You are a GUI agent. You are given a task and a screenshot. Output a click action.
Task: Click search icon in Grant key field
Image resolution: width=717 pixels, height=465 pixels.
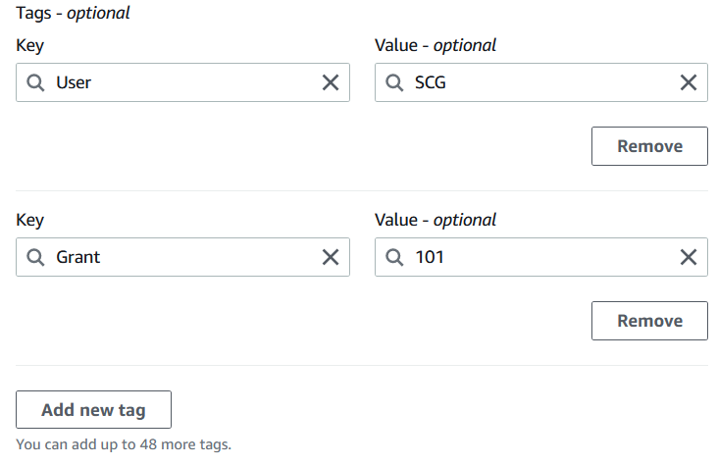pos(35,257)
